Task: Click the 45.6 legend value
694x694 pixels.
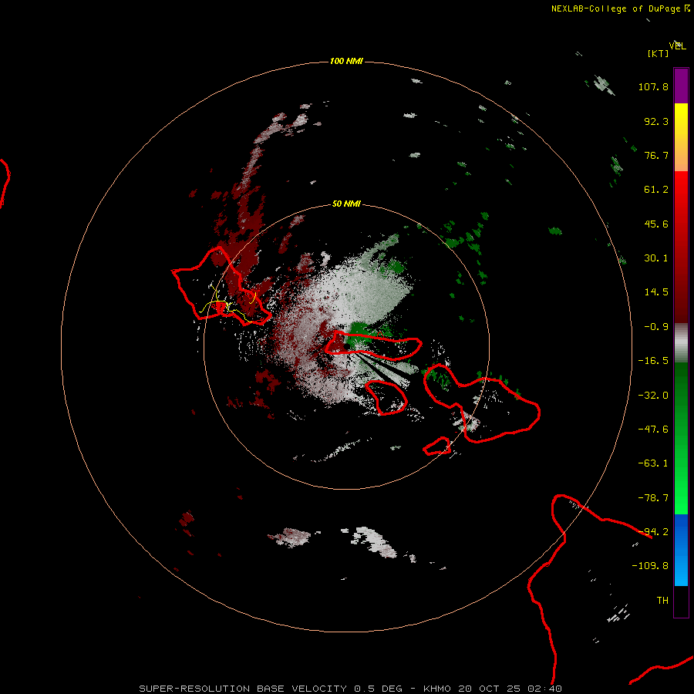Action: click(656, 224)
